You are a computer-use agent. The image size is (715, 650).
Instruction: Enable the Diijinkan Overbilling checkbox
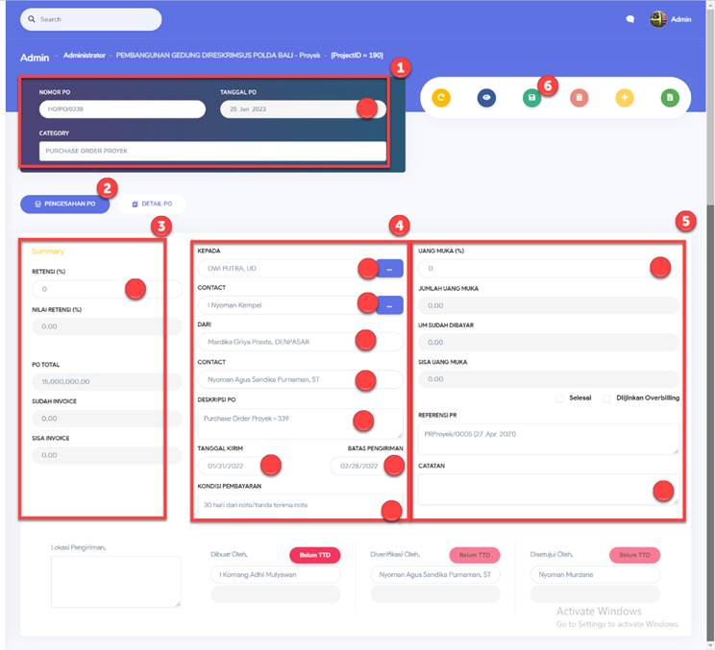pyautogui.click(x=607, y=397)
